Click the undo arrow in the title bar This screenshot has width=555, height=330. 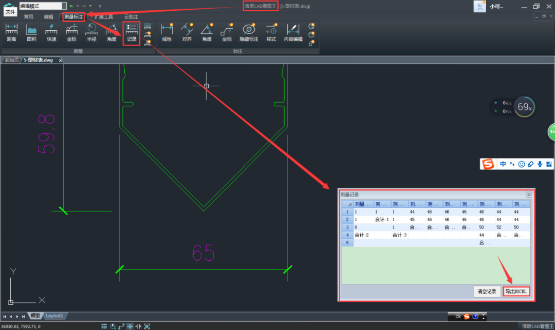(71, 6)
